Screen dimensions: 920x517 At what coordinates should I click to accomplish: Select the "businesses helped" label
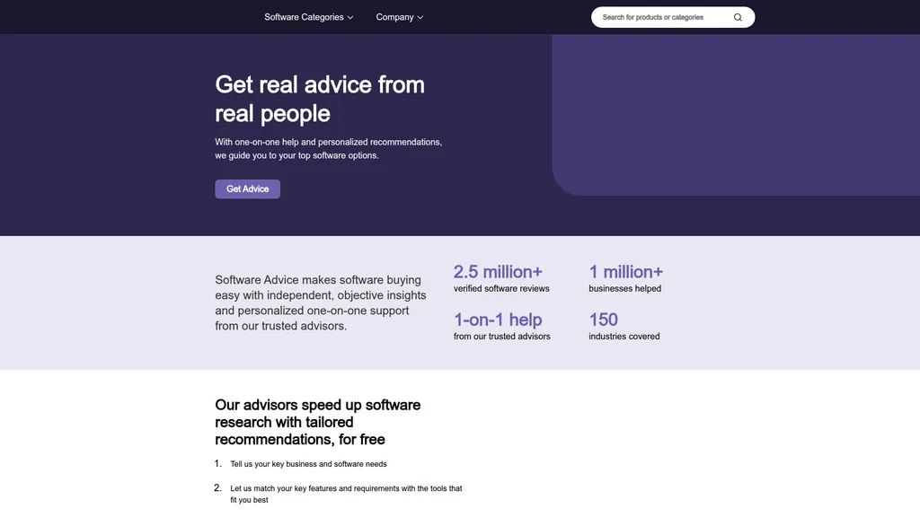click(x=625, y=288)
